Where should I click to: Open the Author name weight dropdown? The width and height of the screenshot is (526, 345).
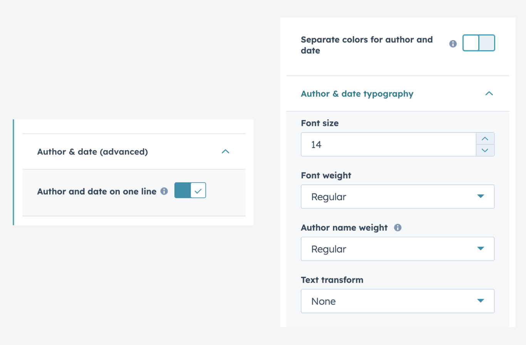(x=397, y=249)
